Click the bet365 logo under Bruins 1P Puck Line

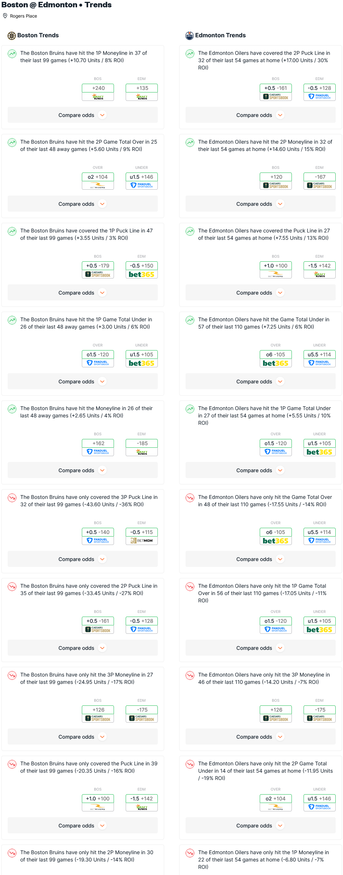point(141,274)
